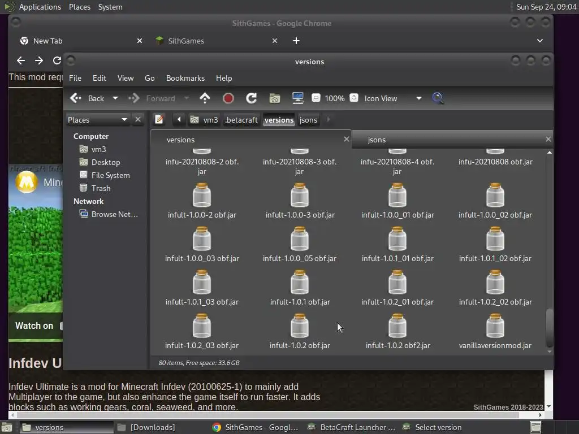579x434 pixels.
Task: Open the Home folder icon in toolbar
Action: pos(275,98)
